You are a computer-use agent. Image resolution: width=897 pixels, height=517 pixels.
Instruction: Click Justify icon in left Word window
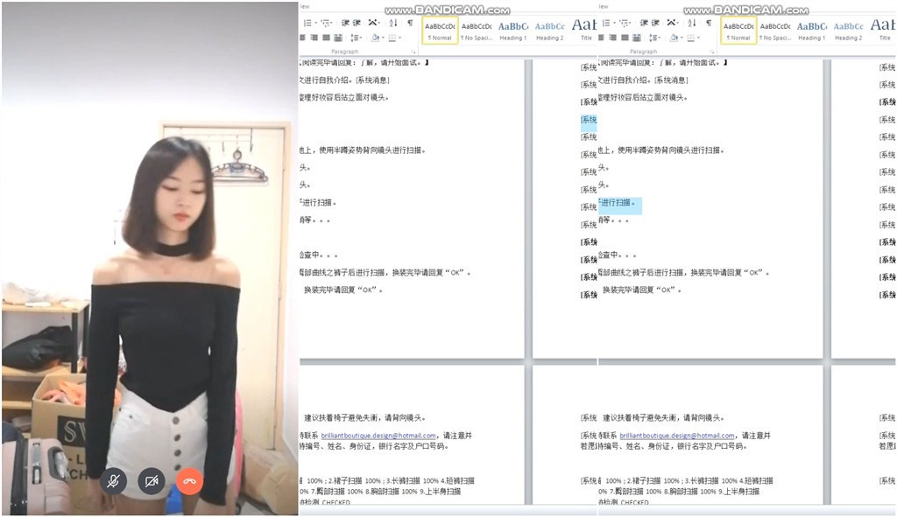(x=326, y=38)
